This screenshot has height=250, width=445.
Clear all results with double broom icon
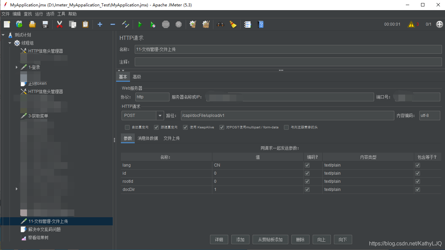click(206, 24)
